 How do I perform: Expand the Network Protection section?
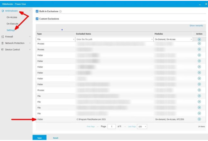pos(30,43)
